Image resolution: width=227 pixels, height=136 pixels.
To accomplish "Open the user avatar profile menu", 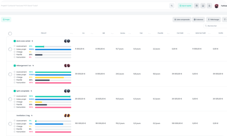I will [x=216, y=6].
